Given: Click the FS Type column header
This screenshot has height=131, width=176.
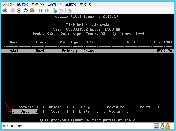Looking at the screenshot, I should click(x=91, y=42).
